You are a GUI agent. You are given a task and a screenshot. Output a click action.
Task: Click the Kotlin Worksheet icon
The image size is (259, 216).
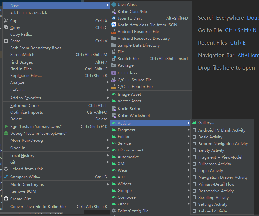[114, 116]
